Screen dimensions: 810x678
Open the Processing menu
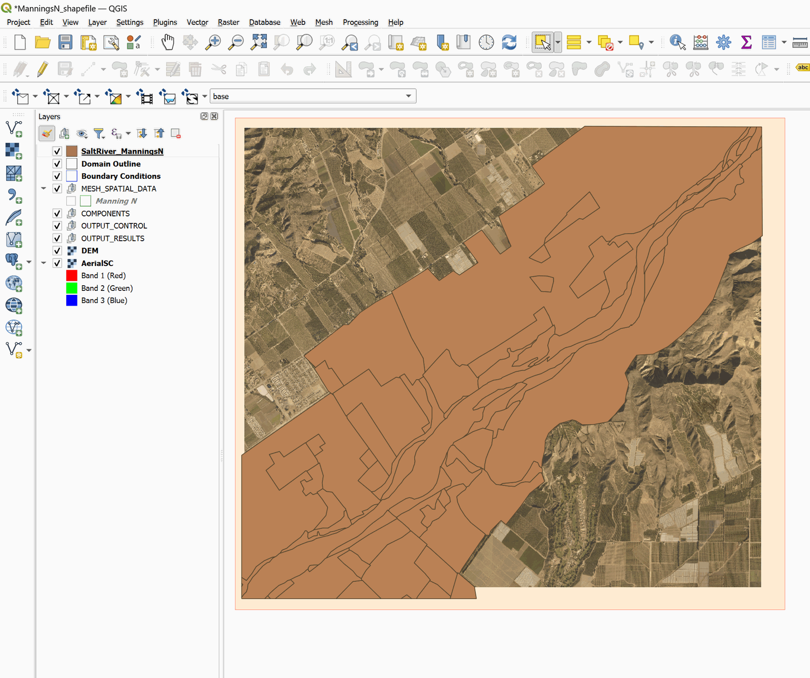[360, 22]
